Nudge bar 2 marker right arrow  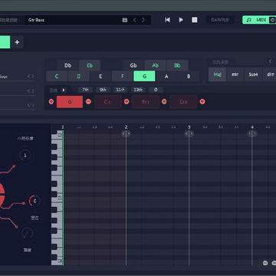(129, 133)
